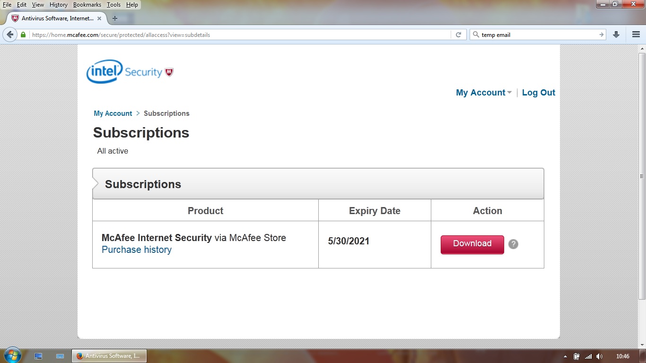Click the volume speaker tray icon
The height and width of the screenshot is (363, 646).
pyautogui.click(x=600, y=356)
